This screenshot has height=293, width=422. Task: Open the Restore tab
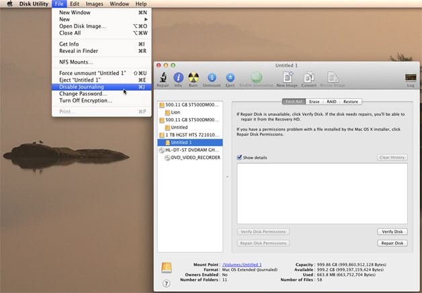coord(351,102)
